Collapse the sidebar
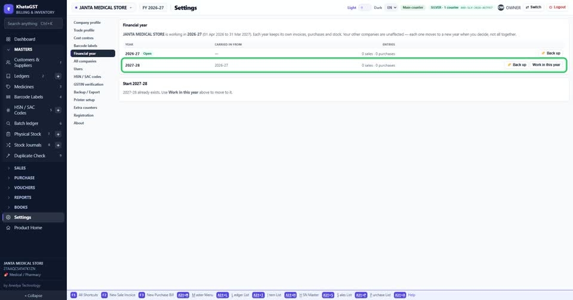Image resolution: width=573 pixels, height=300 pixels. pyautogui.click(x=33, y=296)
